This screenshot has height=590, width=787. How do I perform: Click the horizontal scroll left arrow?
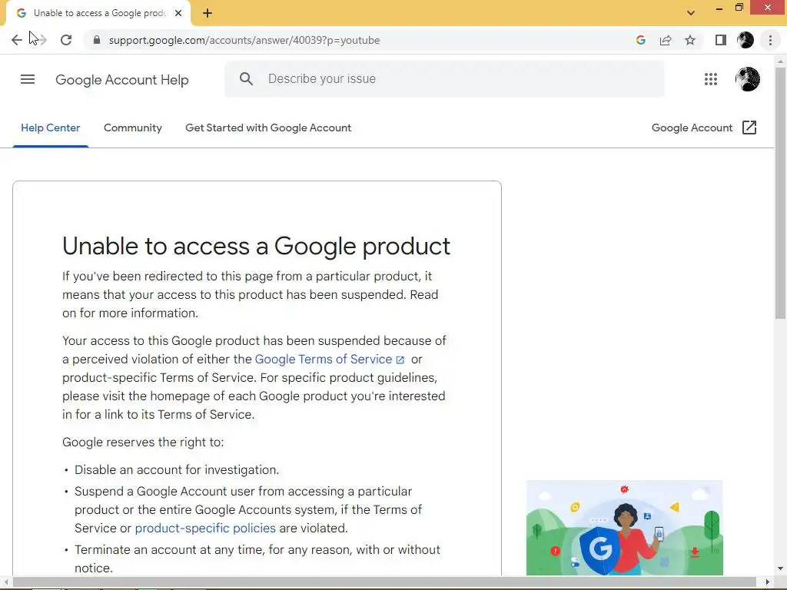coord(5,582)
